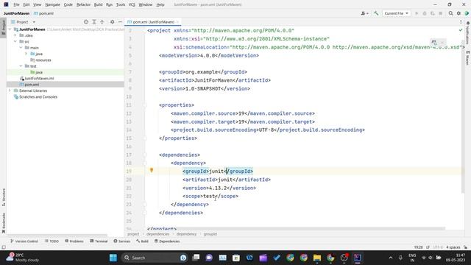
Task: Open Project panel gear options
Action: [x=112, y=22]
